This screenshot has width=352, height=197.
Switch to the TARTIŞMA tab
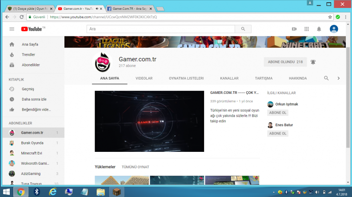tap(264, 78)
